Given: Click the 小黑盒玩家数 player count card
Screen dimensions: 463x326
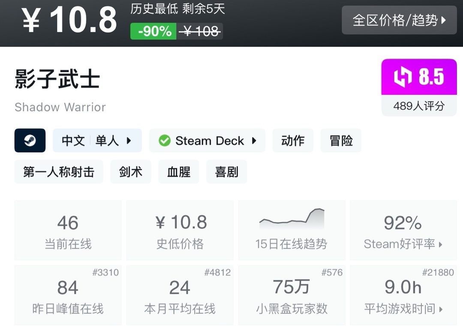Looking at the screenshot, I should 292,295.
